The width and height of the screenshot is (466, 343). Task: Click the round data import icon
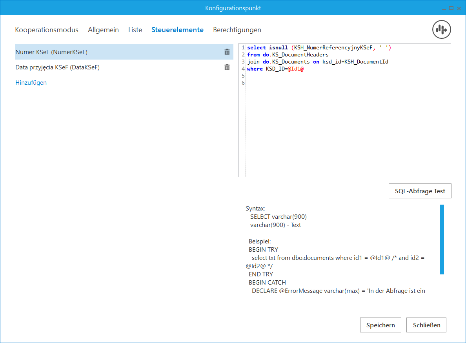441,29
